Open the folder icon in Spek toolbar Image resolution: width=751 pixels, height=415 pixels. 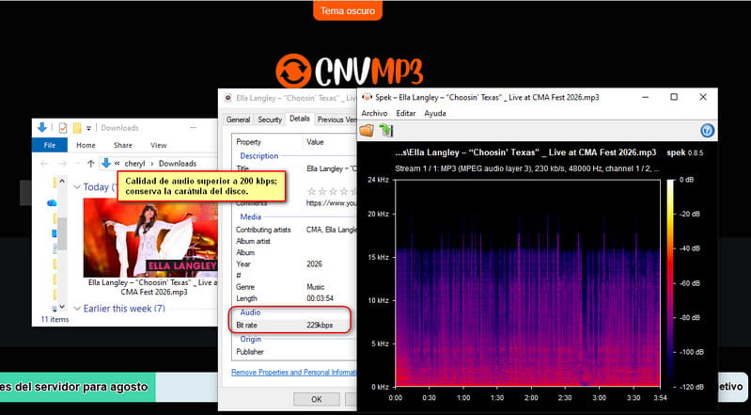click(367, 130)
